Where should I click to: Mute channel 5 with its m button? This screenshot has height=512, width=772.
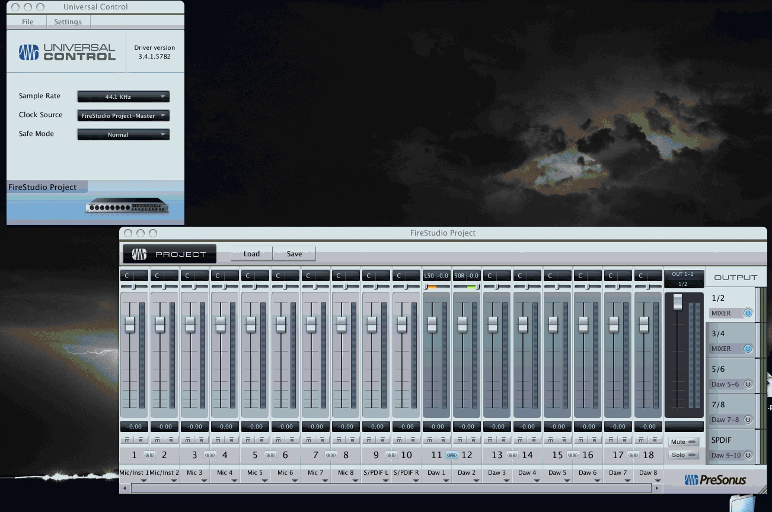click(x=248, y=440)
